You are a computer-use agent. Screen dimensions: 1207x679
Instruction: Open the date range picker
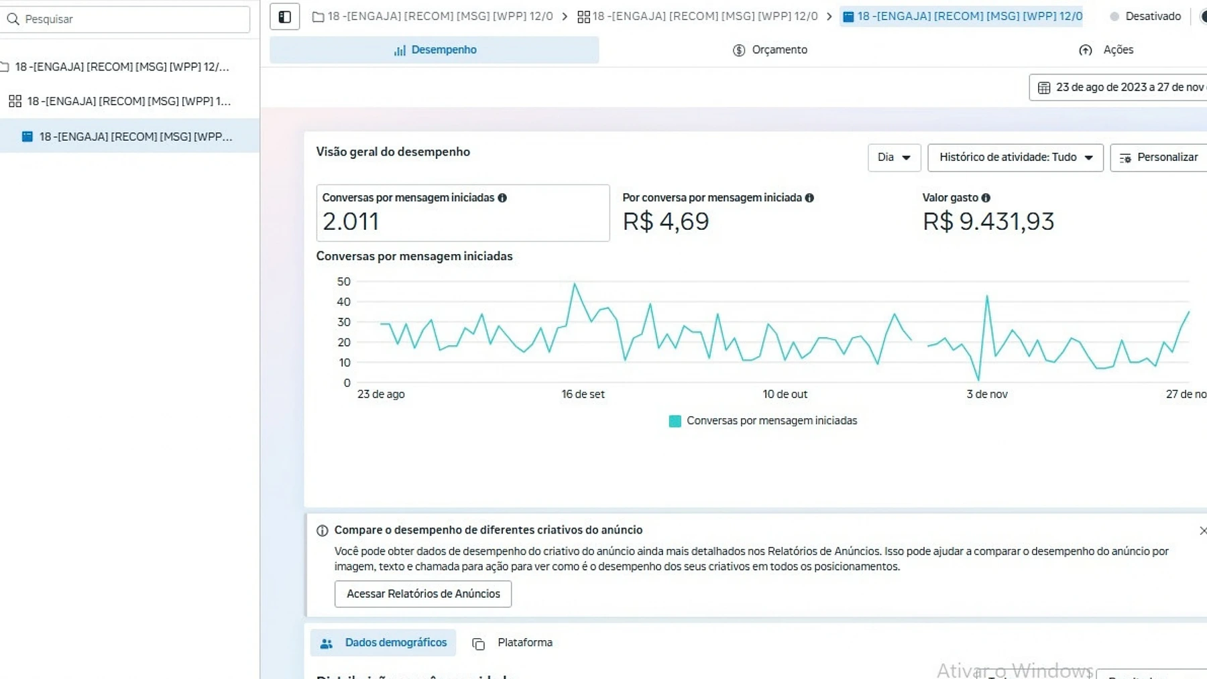[1118, 88]
